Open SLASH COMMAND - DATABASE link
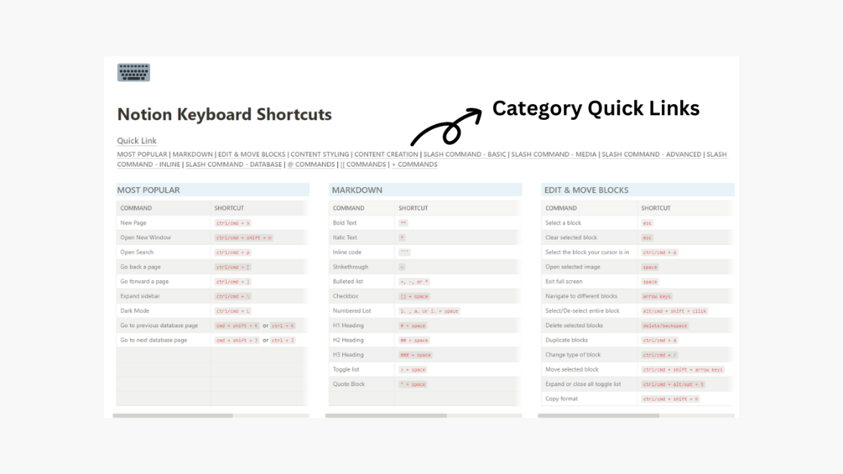 233,164
